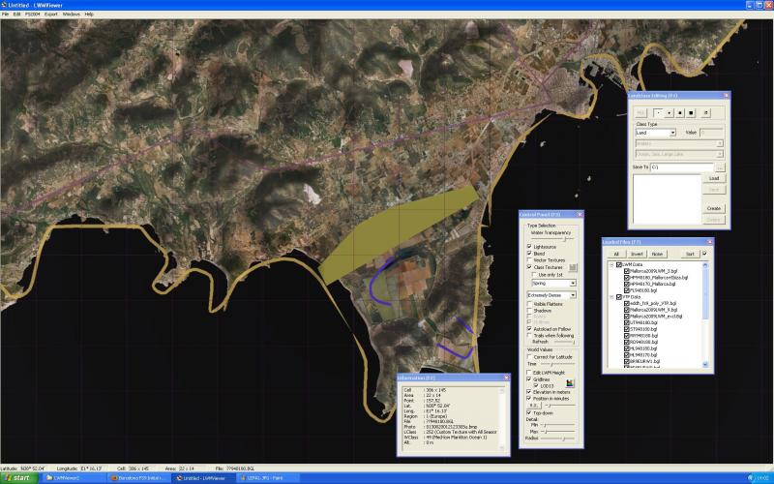Click the Create button

(x=714, y=208)
